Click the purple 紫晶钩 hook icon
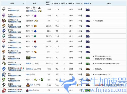The image size is (127, 94). [4, 15]
